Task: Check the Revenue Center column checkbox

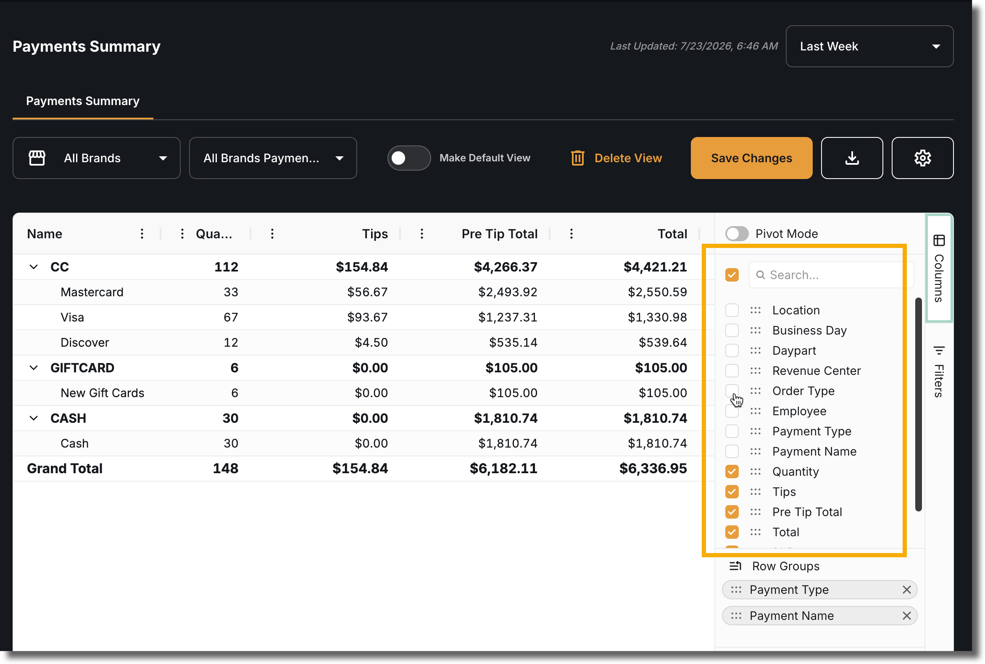Action: pos(732,371)
